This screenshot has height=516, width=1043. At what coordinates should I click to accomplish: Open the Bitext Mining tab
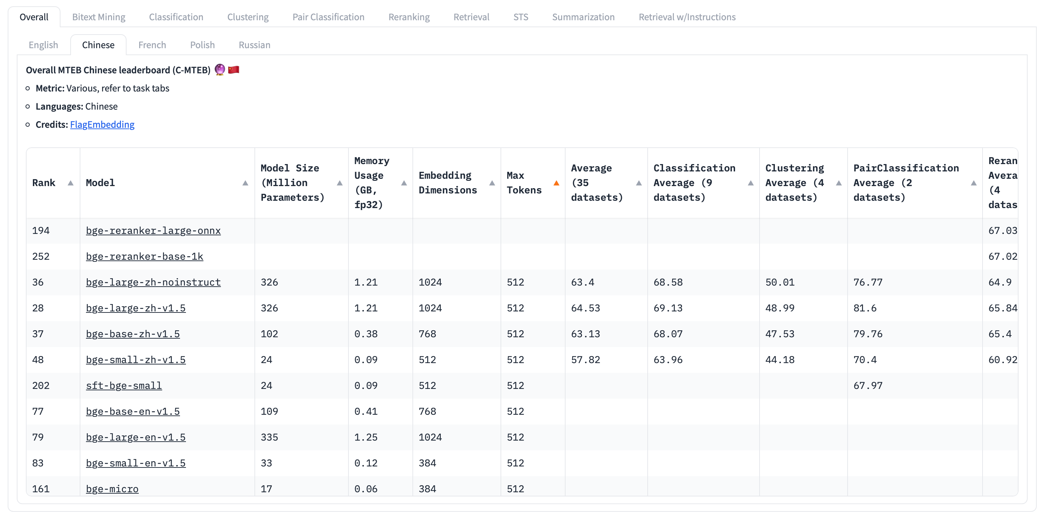click(x=98, y=17)
